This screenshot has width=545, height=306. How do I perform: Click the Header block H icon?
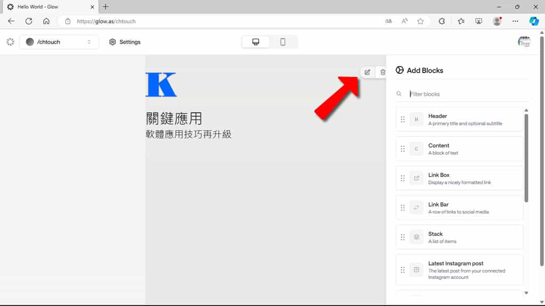(x=416, y=120)
